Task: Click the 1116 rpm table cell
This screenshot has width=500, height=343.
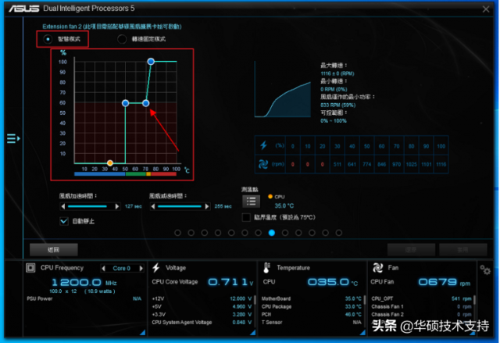Action: click(441, 165)
